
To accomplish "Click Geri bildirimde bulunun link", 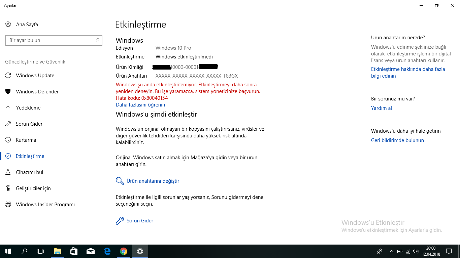I will [x=397, y=140].
